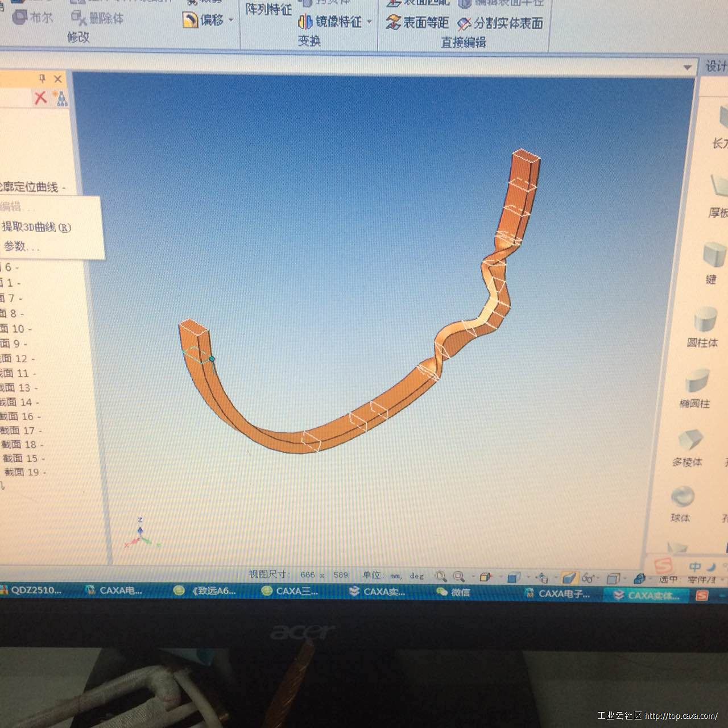Switch to 微信 (WeChat) on taskbar

453,593
